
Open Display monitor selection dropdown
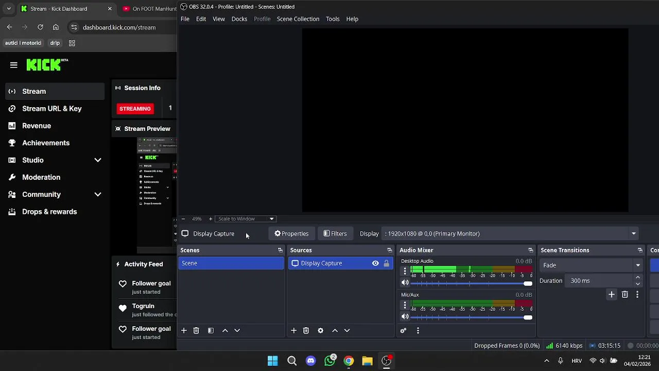[x=511, y=234]
